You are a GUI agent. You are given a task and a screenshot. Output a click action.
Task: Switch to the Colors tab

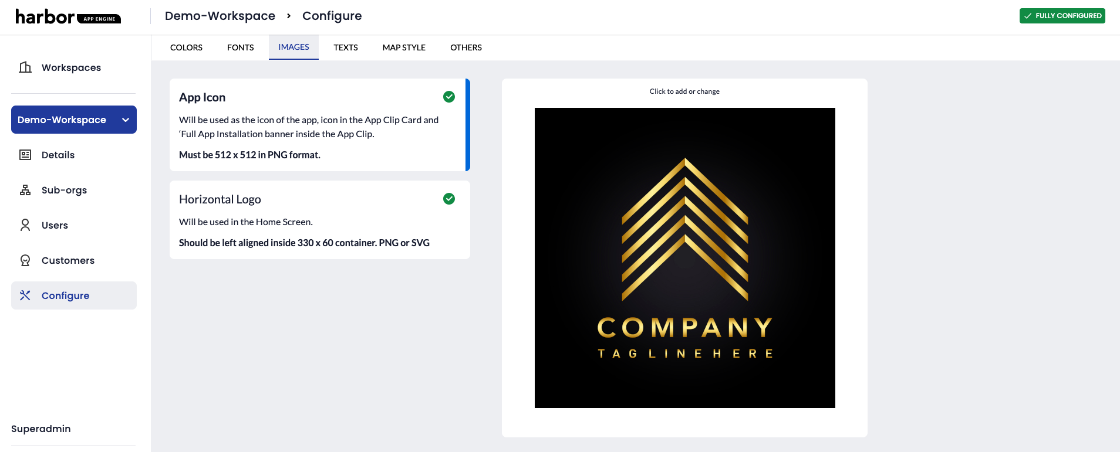pyautogui.click(x=186, y=47)
